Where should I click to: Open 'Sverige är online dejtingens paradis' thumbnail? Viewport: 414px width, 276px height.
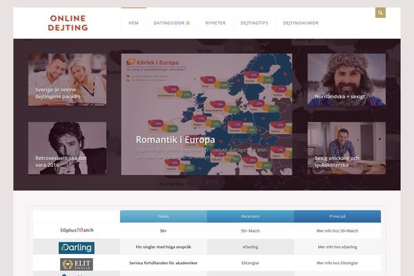coord(68,79)
